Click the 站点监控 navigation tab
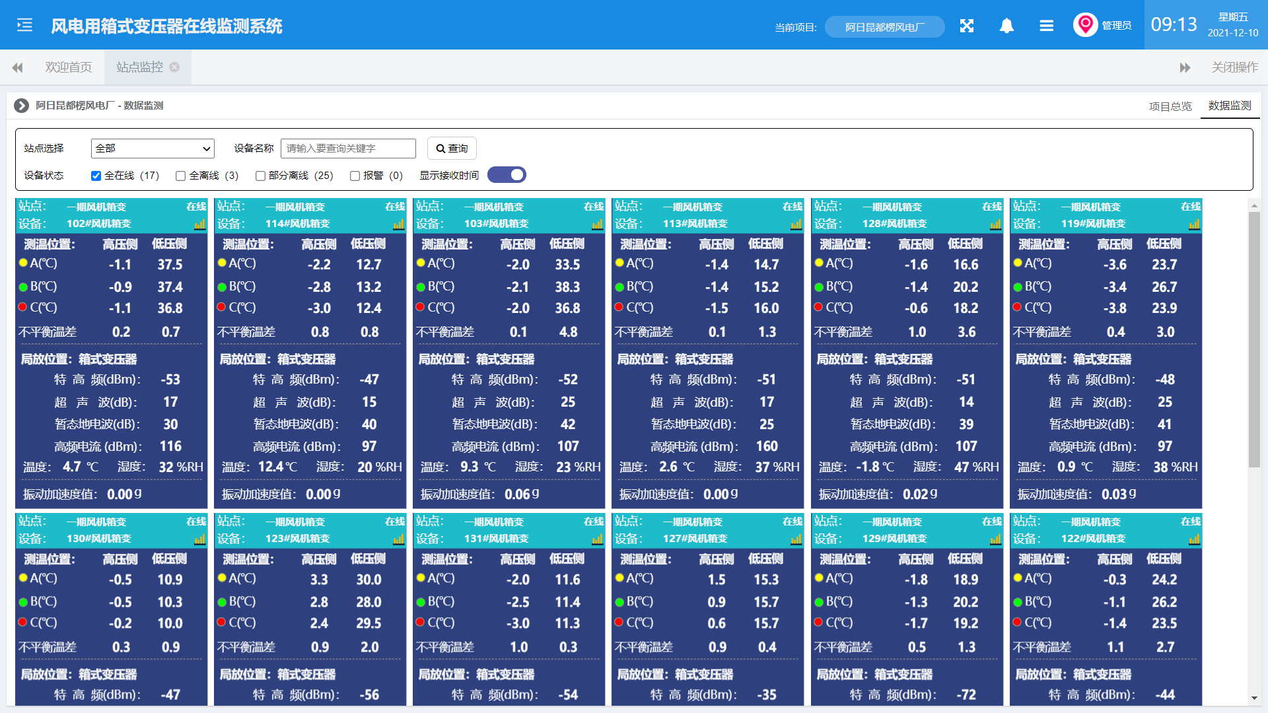Screen dimensions: 1268x713 [x=141, y=69]
